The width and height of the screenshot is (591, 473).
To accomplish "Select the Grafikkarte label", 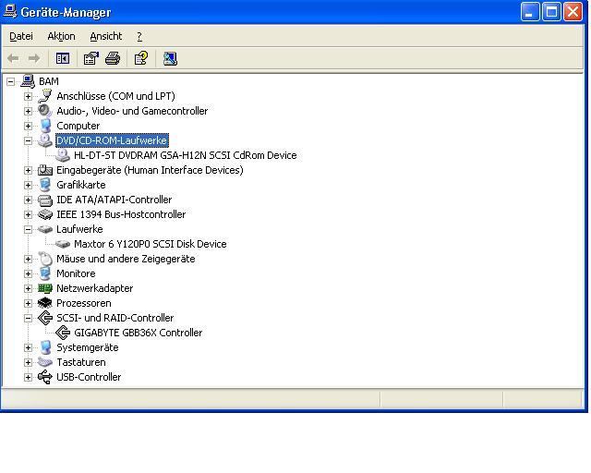I will (x=81, y=185).
